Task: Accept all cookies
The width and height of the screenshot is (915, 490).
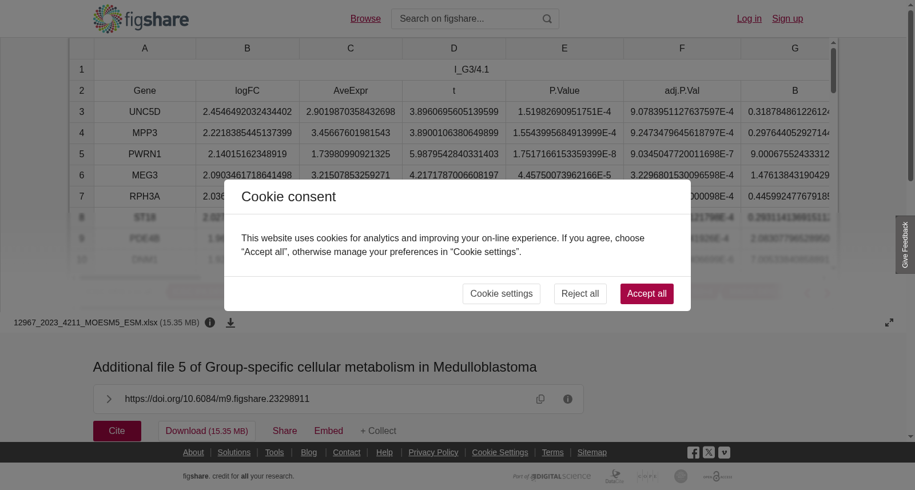Action: pyautogui.click(x=647, y=294)
